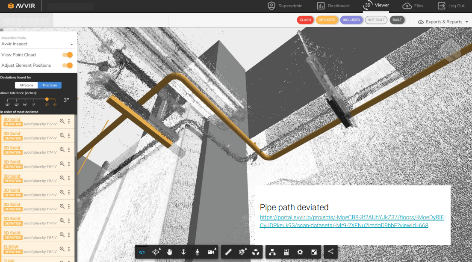Toggle View Point Cloud switch
Viewport: 472px width, 262px height.
[x=67, y=55]
